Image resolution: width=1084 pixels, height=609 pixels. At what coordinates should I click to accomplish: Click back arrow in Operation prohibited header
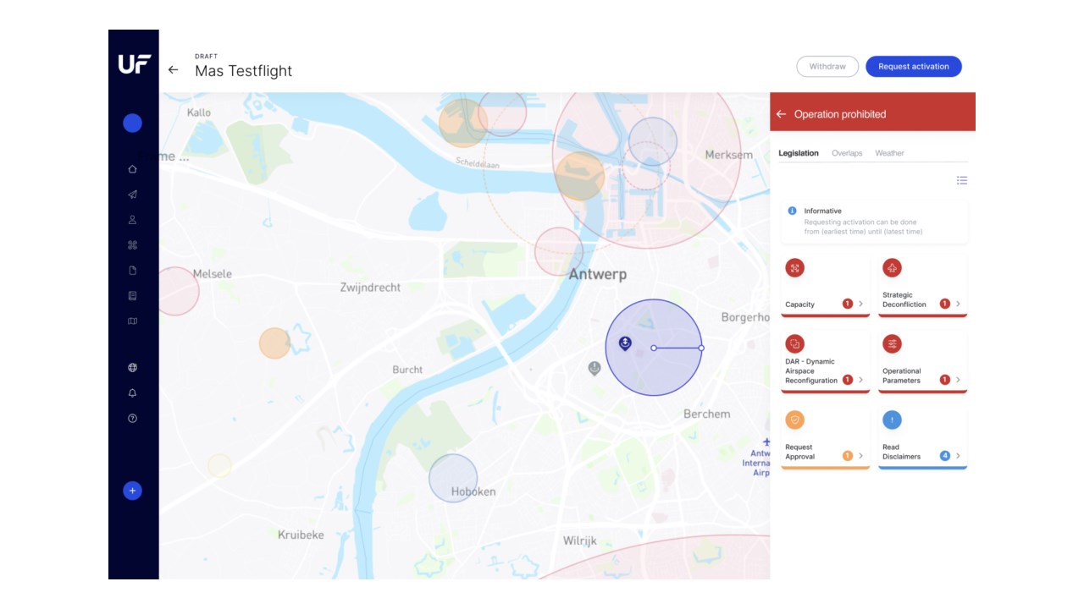click(x=781, y=114)
